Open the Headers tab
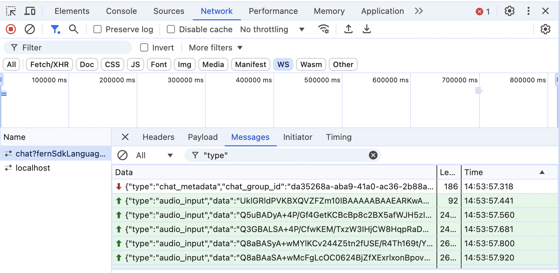 click(x=158, y=137)
